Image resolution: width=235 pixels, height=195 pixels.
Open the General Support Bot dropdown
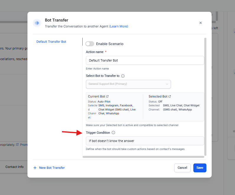coord(128,84)
